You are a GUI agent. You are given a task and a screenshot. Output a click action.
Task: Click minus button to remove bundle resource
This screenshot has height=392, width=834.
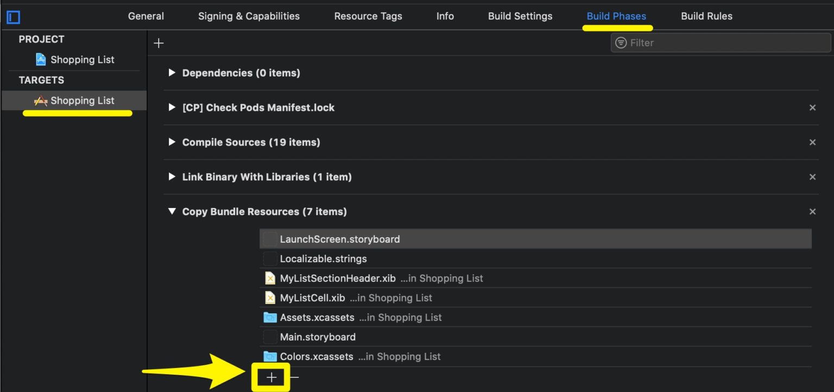294,377
